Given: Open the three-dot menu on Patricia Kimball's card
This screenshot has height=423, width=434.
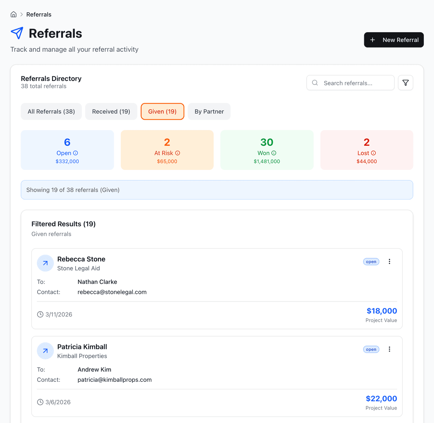Looking at the screenshot, I should (x=390, y=349).
